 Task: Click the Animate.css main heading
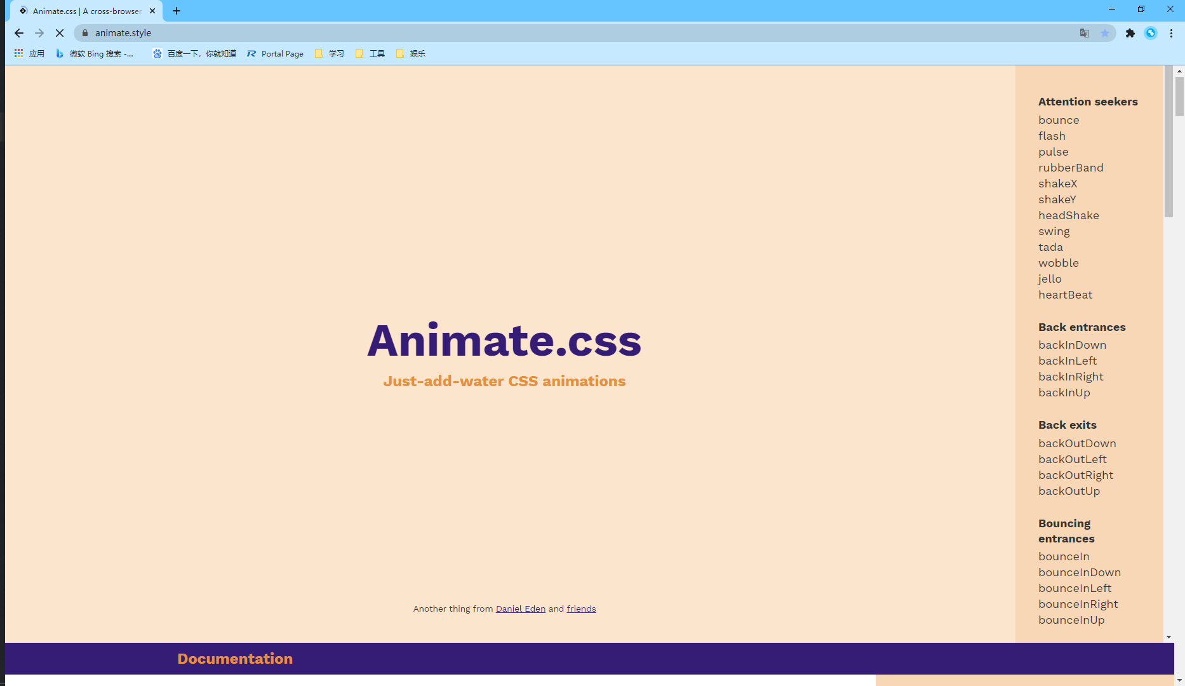pos(504,340)
